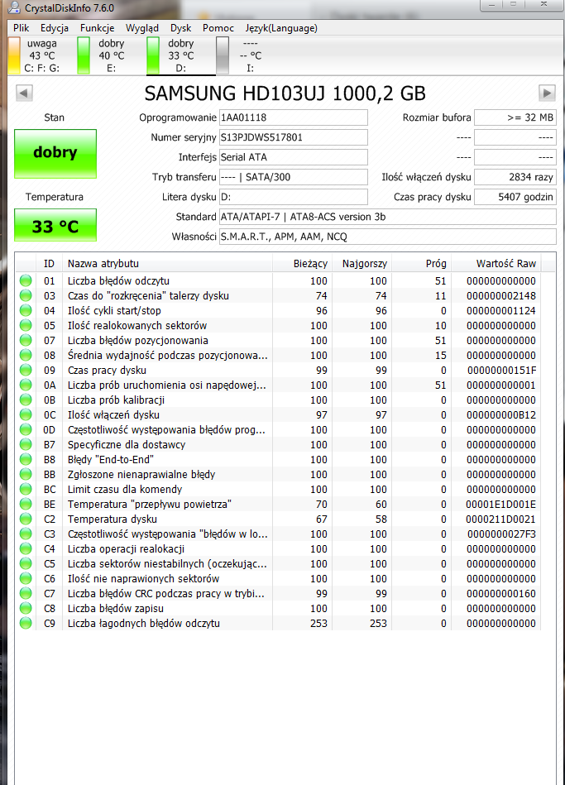
Task: Click status circle for attribute C4
Action: pyautogui.click(x=26, y=548)
